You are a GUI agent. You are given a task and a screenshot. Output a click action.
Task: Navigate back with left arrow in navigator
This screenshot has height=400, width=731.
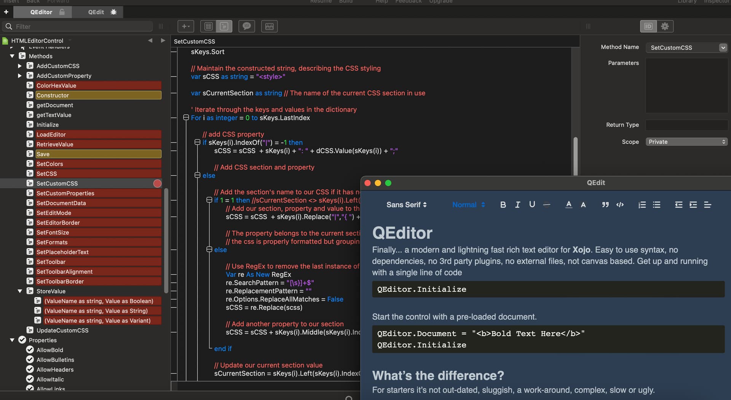click(x=150, y=40)
